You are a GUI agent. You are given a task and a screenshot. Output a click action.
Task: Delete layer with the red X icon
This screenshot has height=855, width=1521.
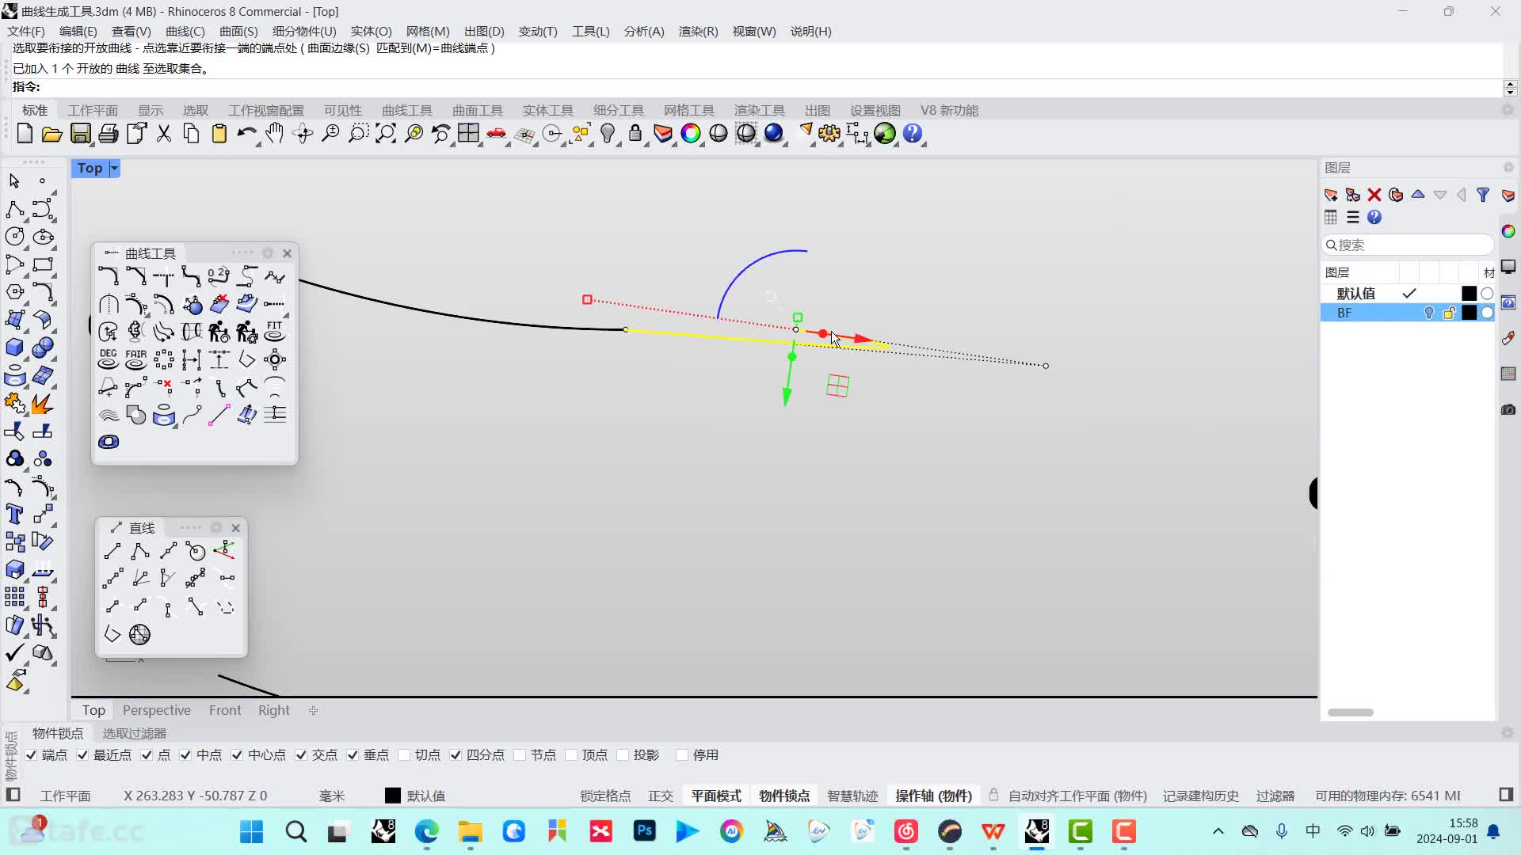[1374, 195]
